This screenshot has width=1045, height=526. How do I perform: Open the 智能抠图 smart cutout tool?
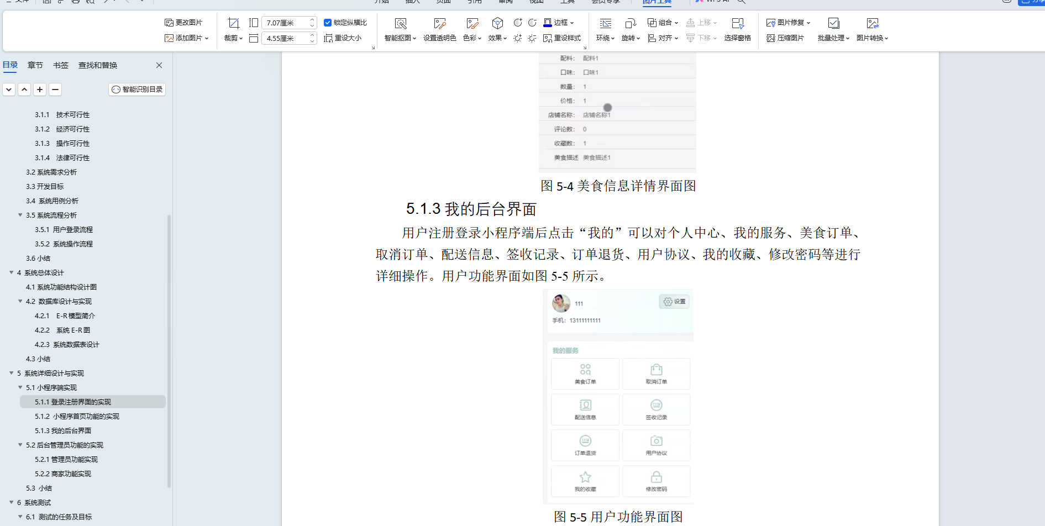[x=401, y=23]
